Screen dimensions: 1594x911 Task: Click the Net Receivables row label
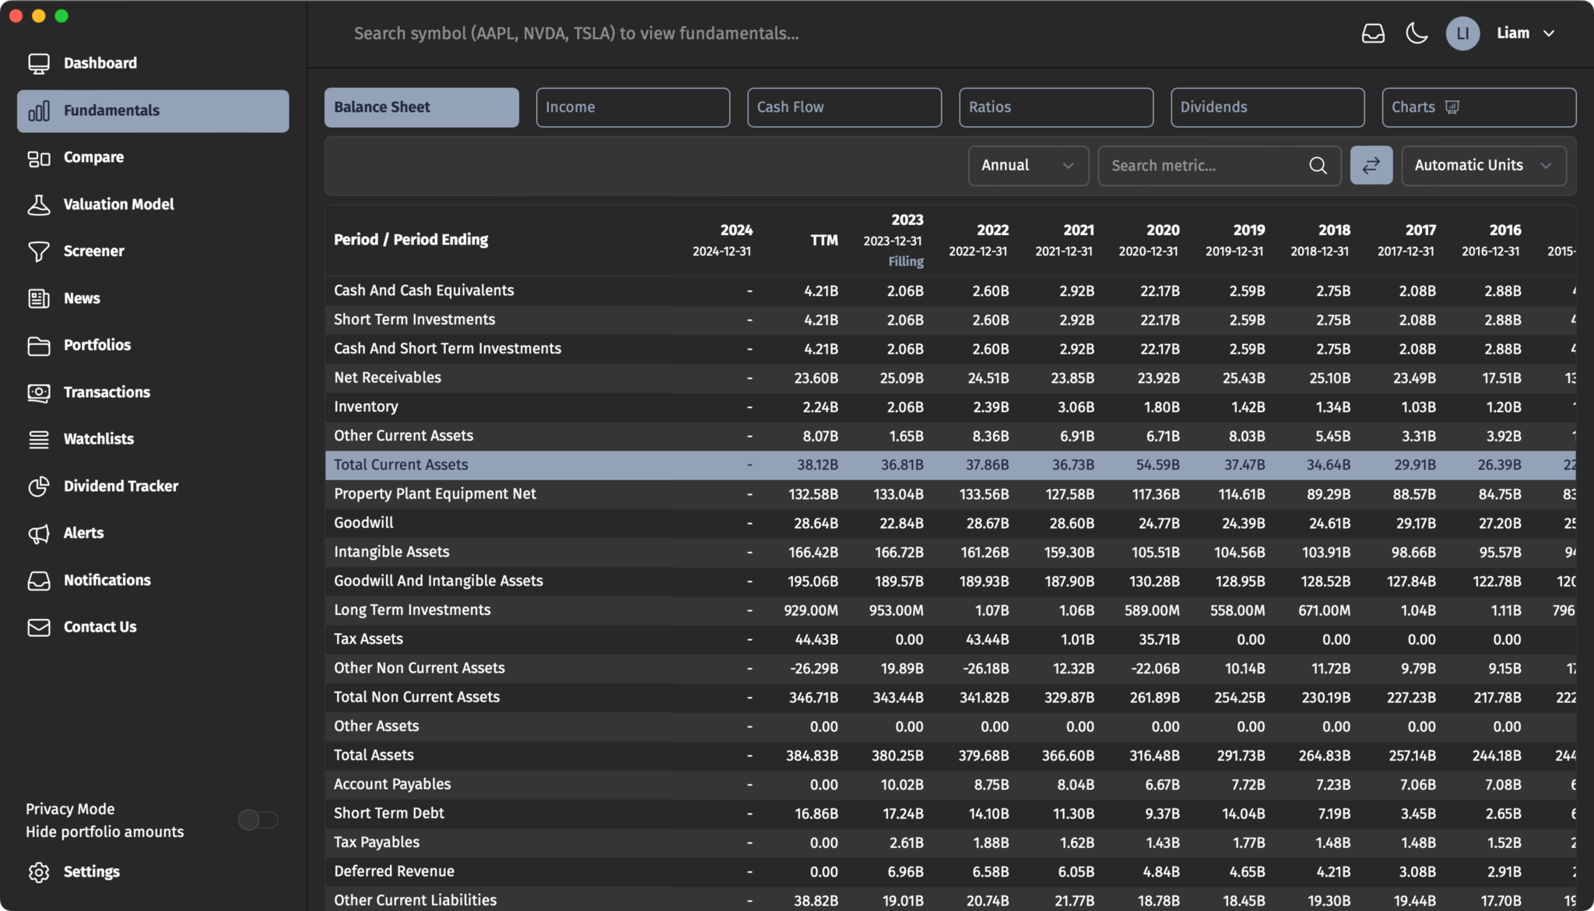388,378
